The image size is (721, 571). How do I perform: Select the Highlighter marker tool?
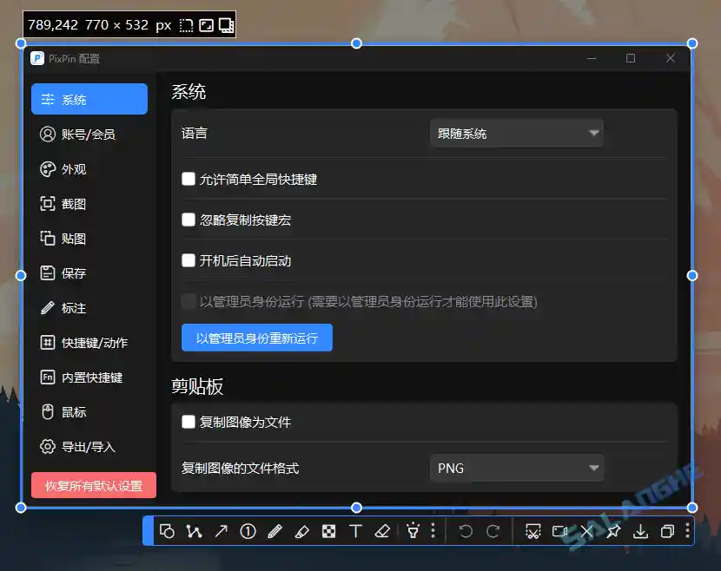pyautogui.click(x=301, y=530)
